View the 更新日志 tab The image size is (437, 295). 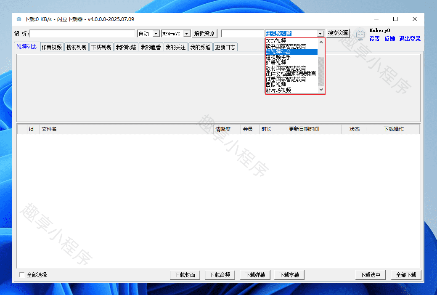pos(225,47)
